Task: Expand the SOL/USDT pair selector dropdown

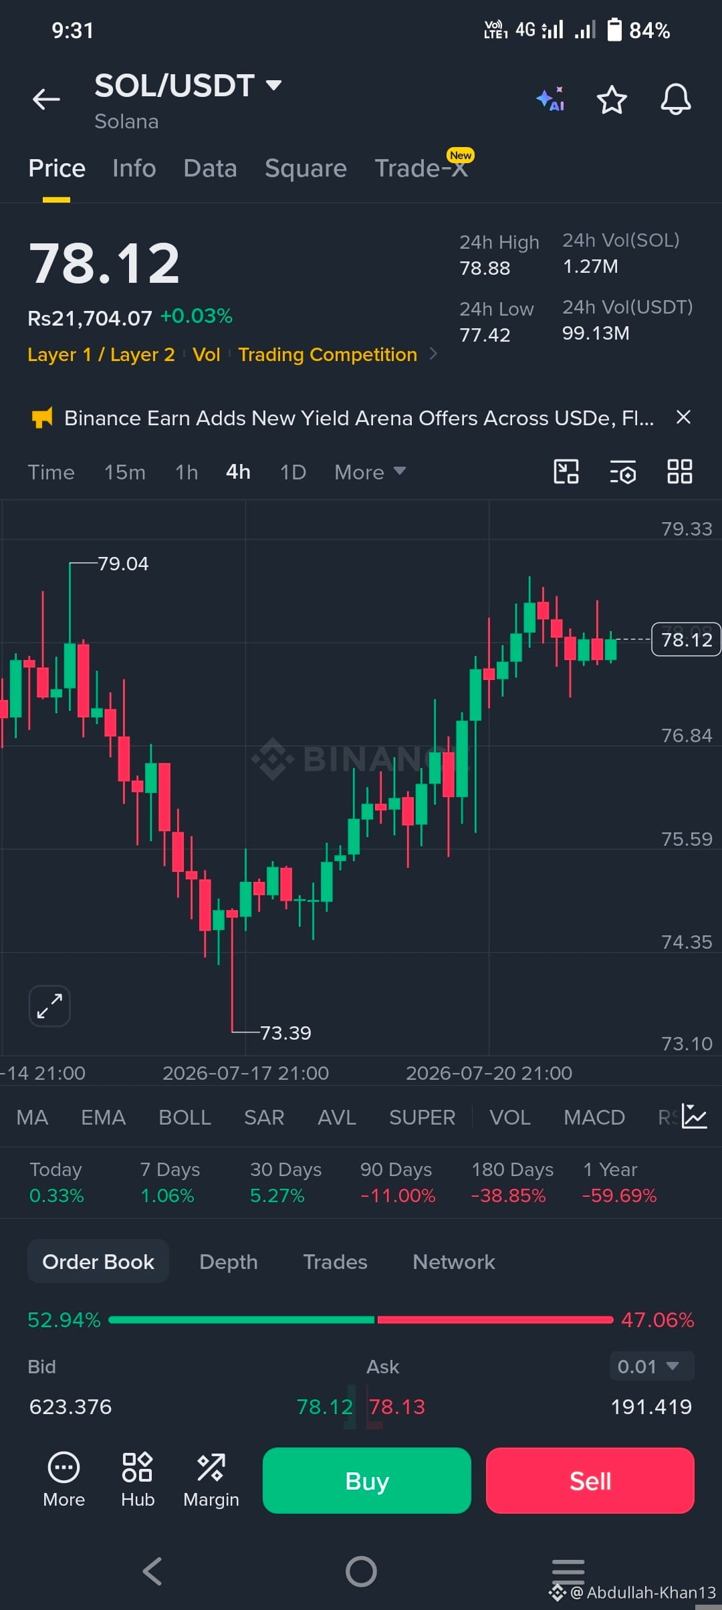Action: [273, 85]
